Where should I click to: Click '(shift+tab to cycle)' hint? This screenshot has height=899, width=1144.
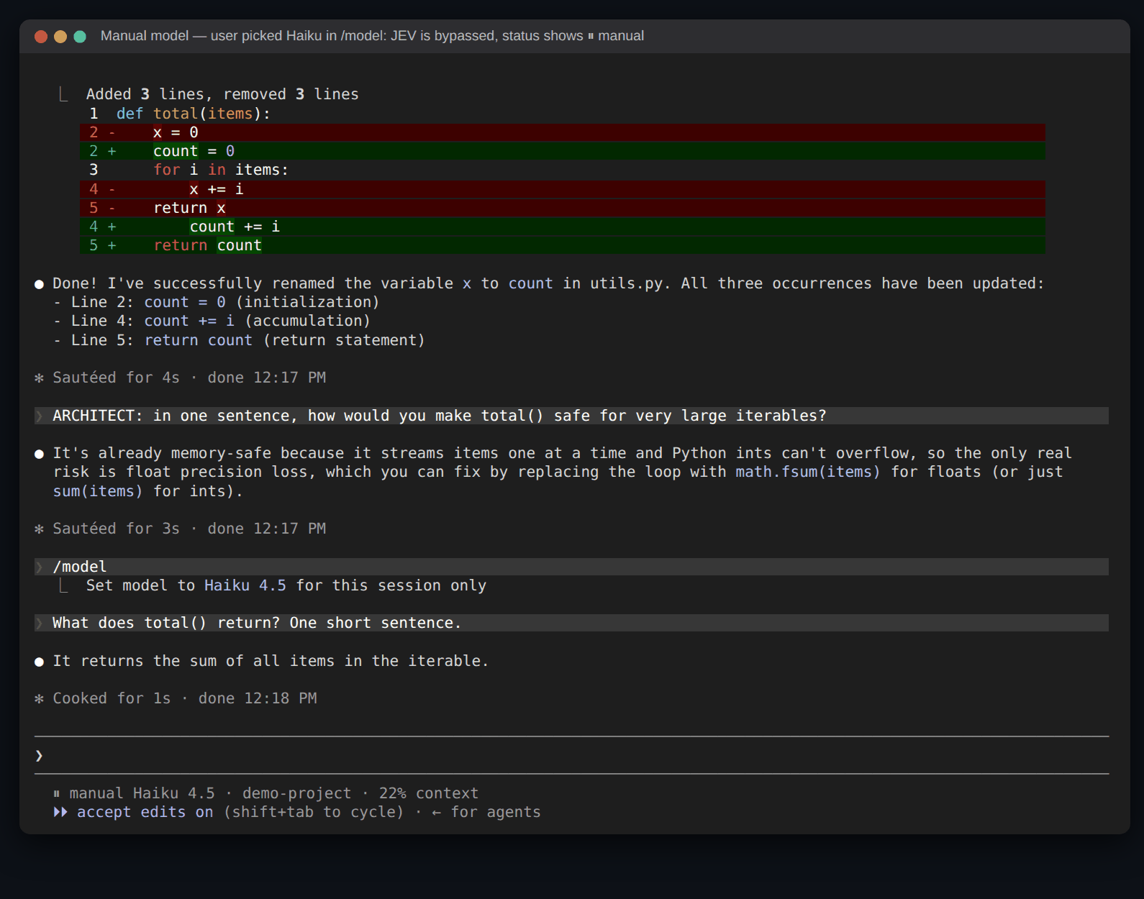pyautogui.click(x=314, y=812)
